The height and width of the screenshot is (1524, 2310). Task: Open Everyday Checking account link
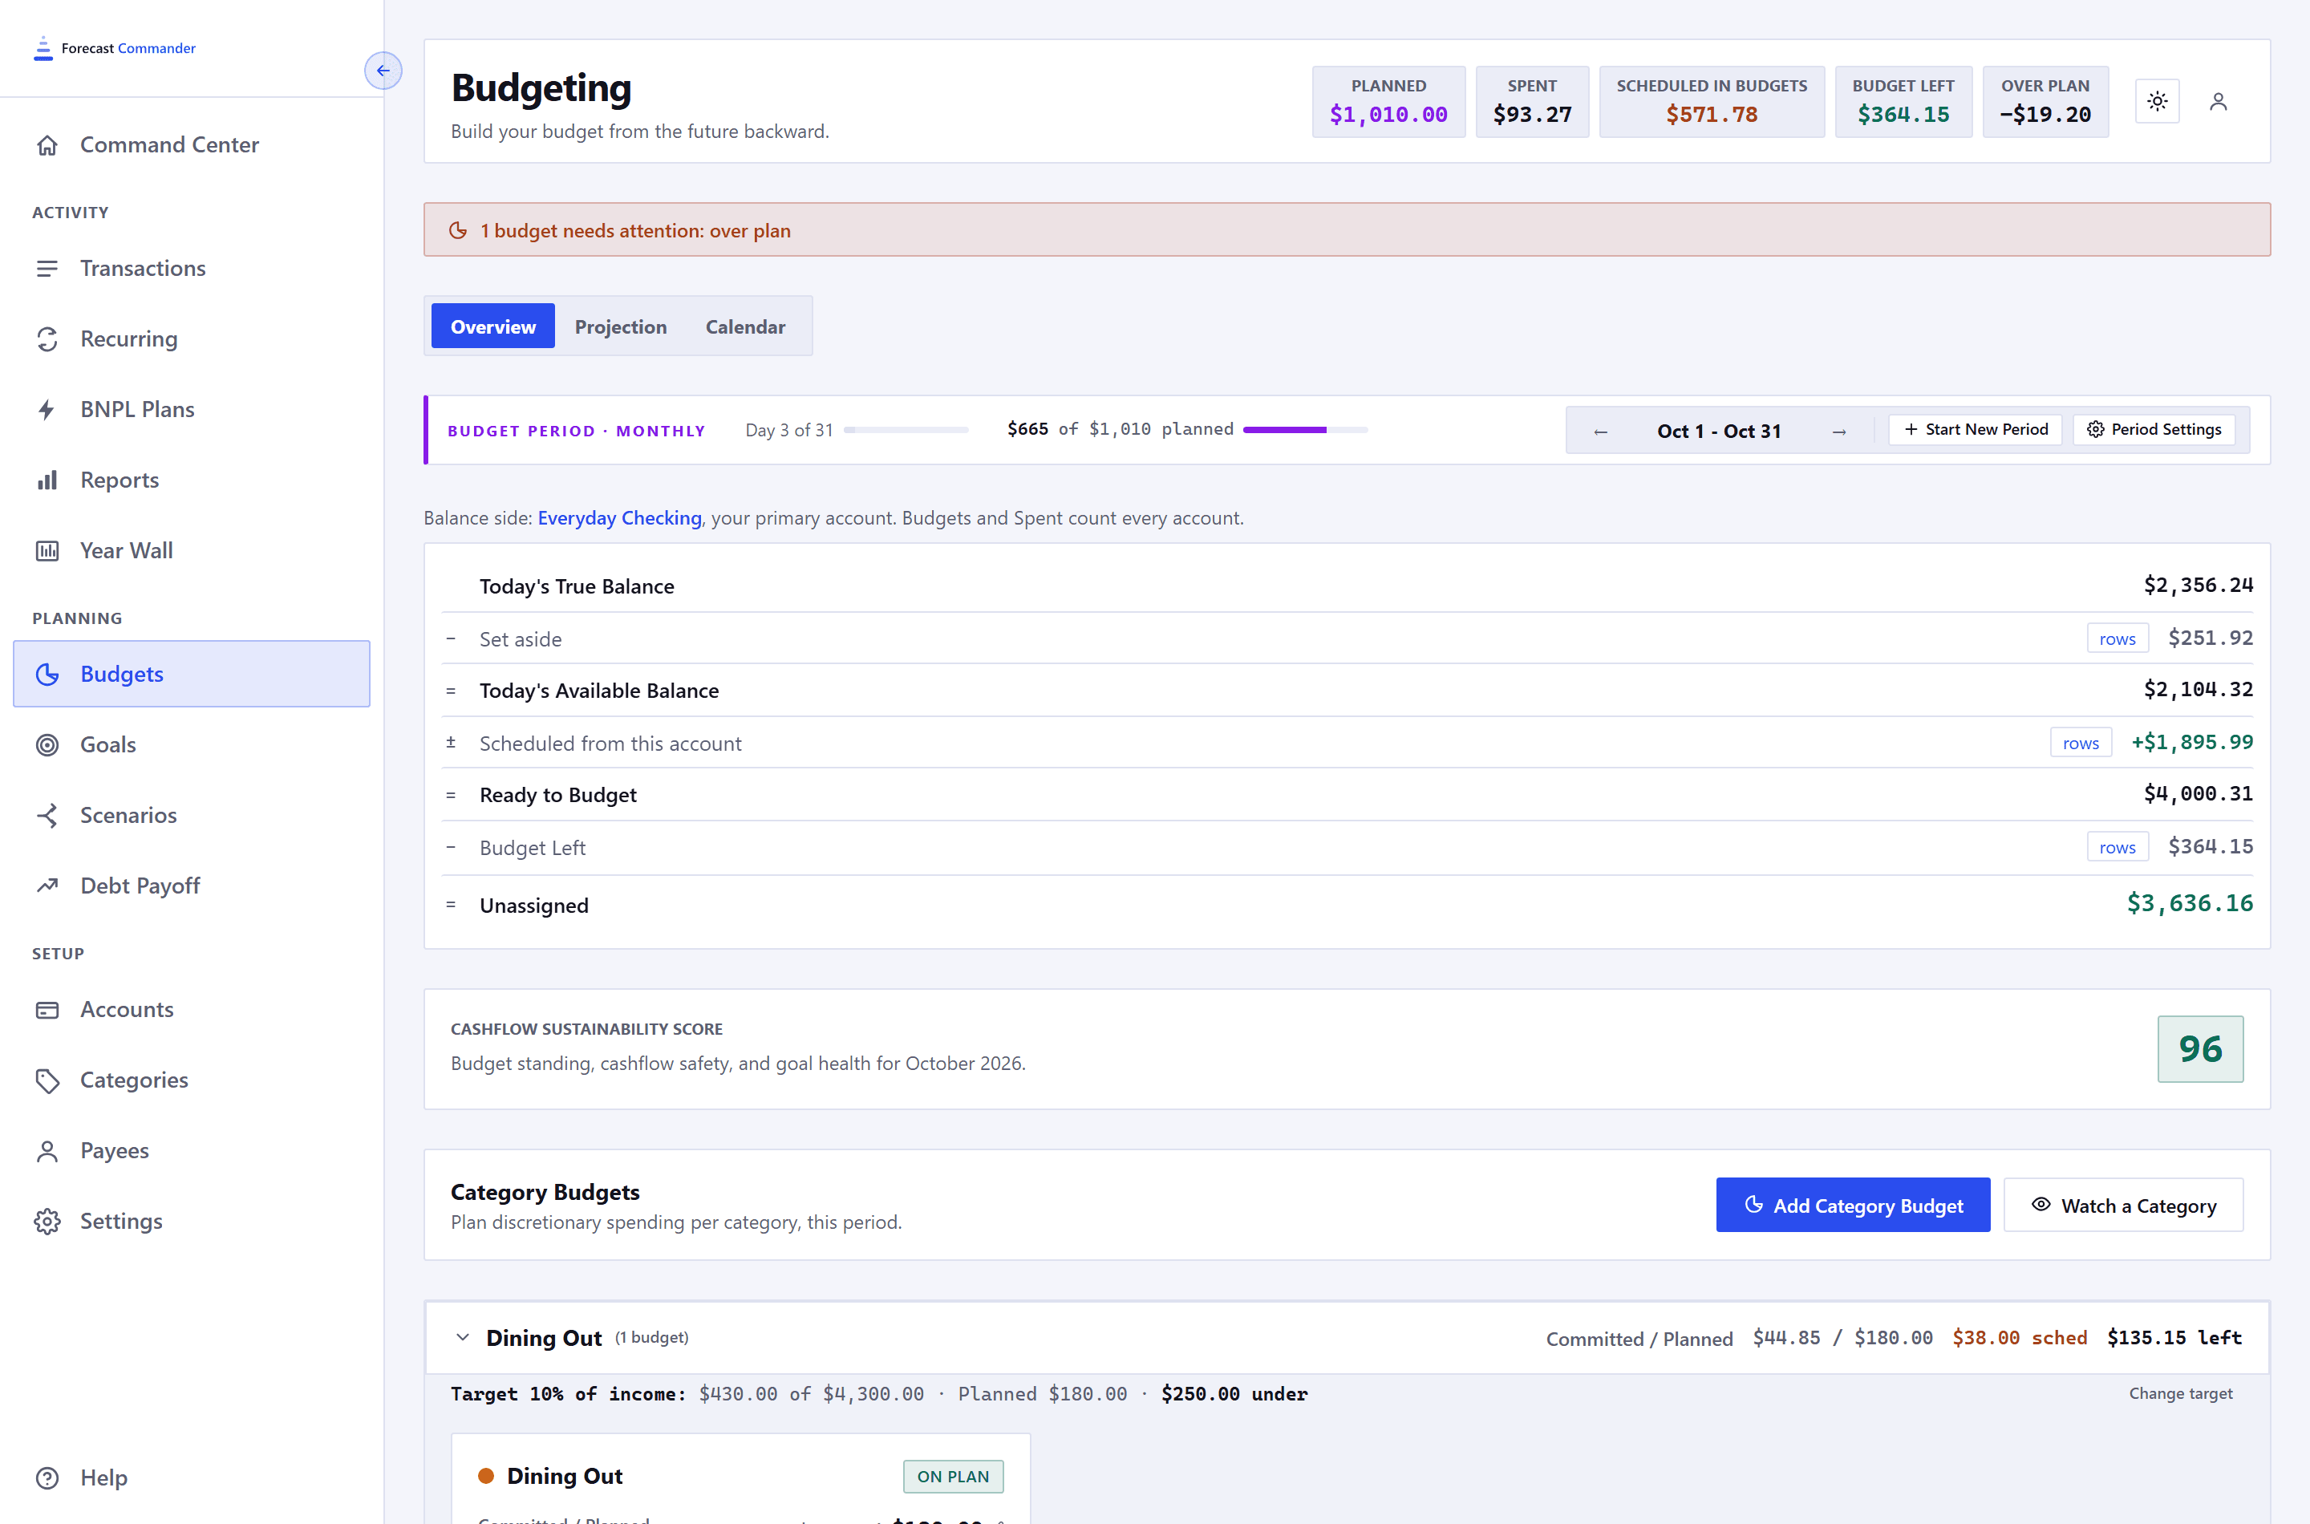pyautogui.click(x=619, y=518)
